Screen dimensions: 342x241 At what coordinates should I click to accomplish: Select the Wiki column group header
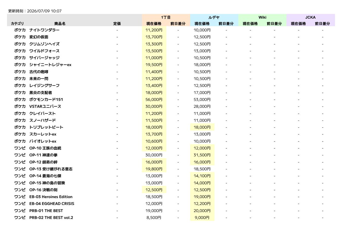click(262, 17)
